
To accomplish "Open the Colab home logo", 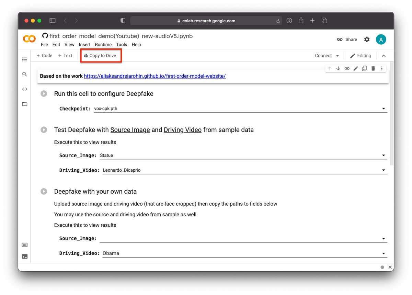I will click(x=29, y=39).
